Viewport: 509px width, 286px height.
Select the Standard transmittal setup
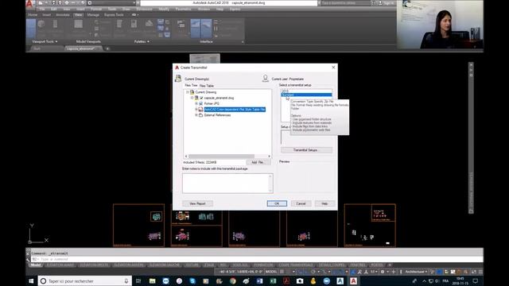coord(306,95)
